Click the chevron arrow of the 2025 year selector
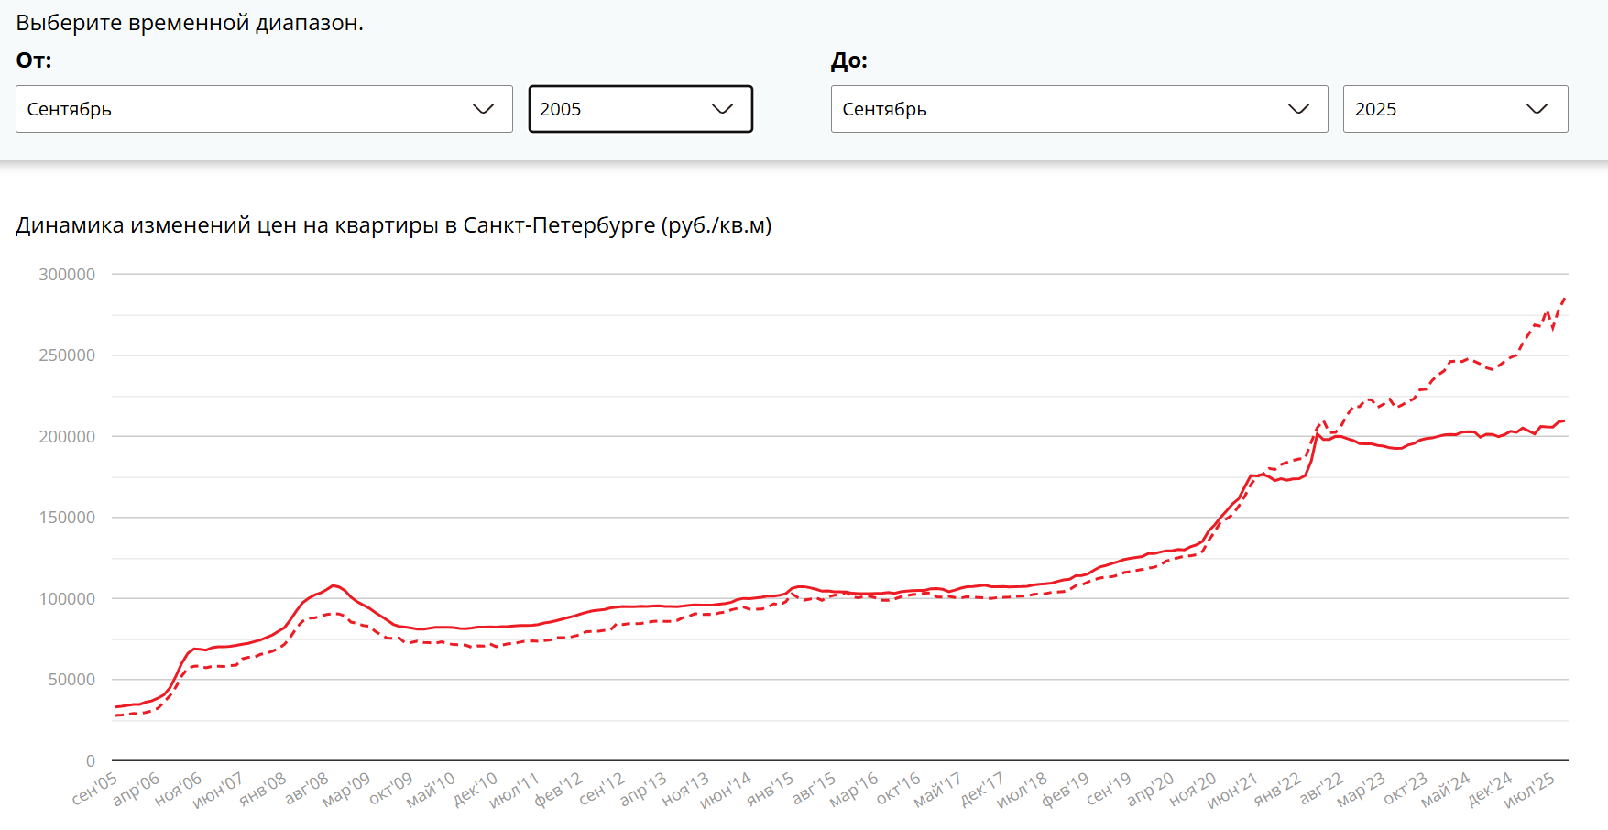The width and height of the screenshot is (1608, 830). (x=1537, y=109)
